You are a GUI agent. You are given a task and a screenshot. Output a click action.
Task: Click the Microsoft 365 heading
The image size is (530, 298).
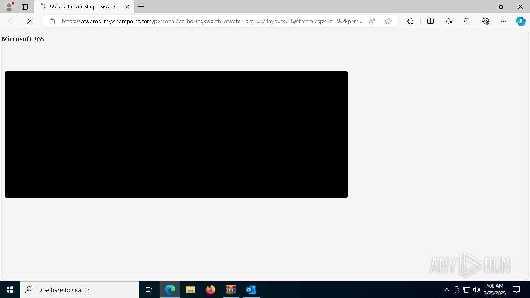pyautogui.click(x=23, y=39)
